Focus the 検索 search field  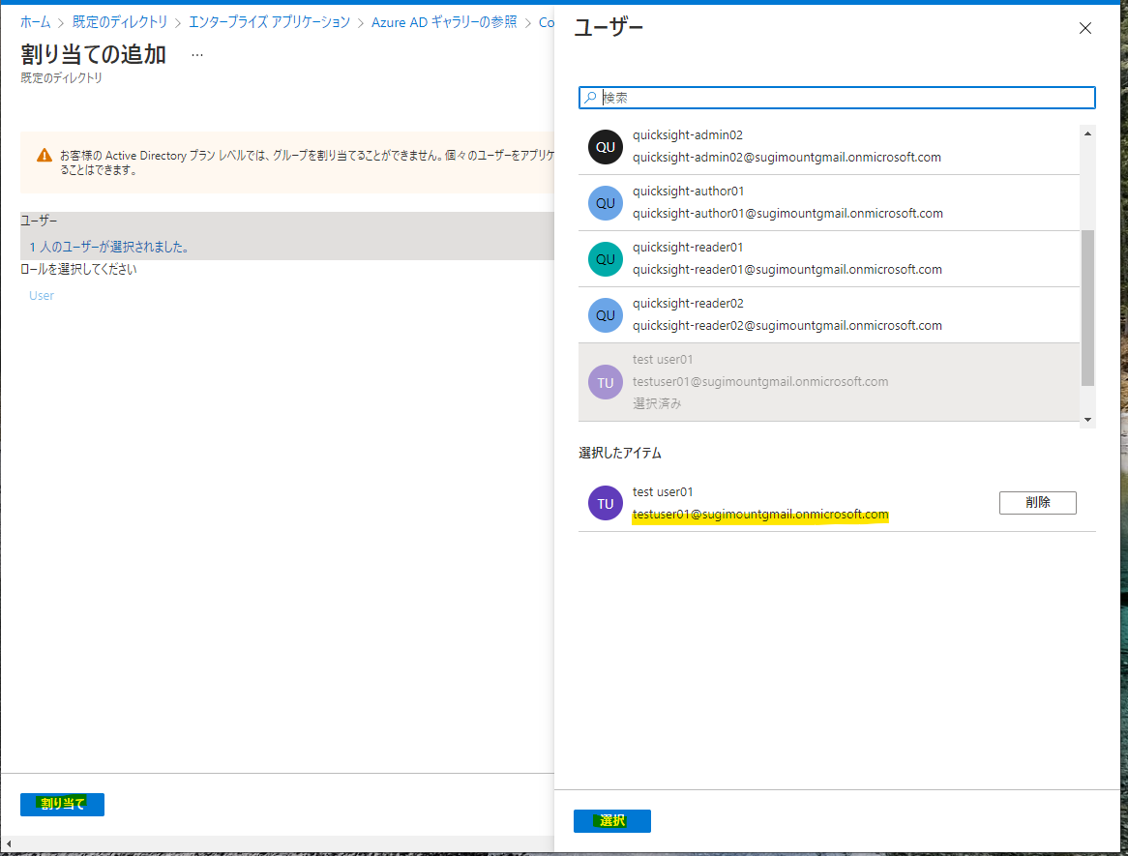[837, 97]
